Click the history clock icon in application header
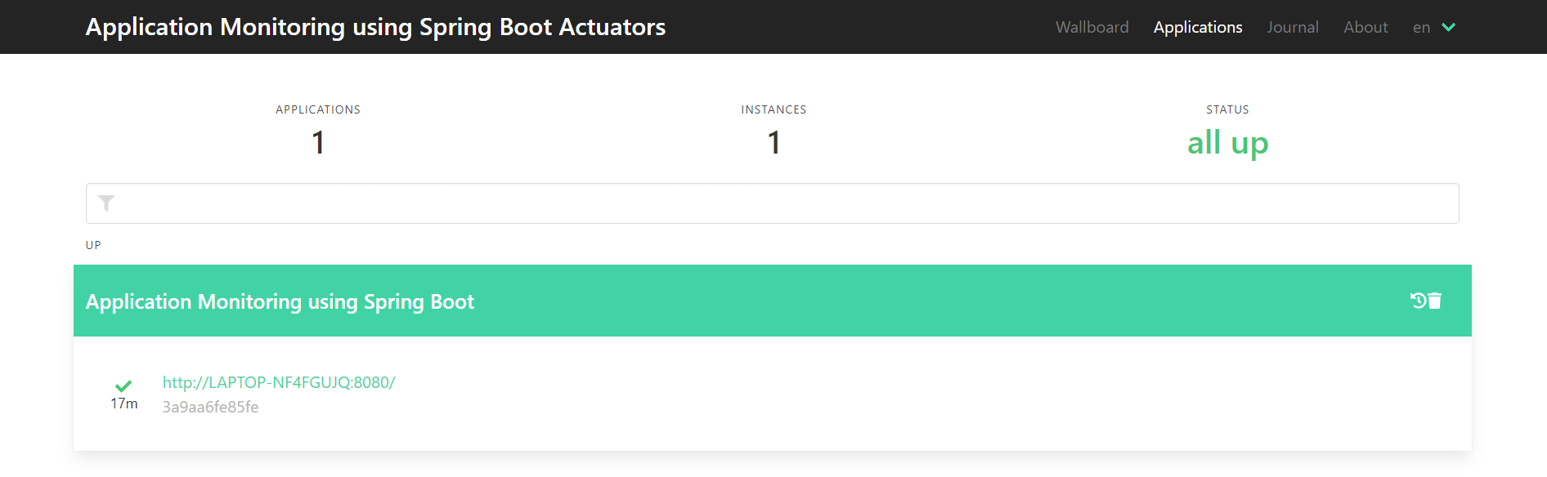 click(x=1418, y=301)
